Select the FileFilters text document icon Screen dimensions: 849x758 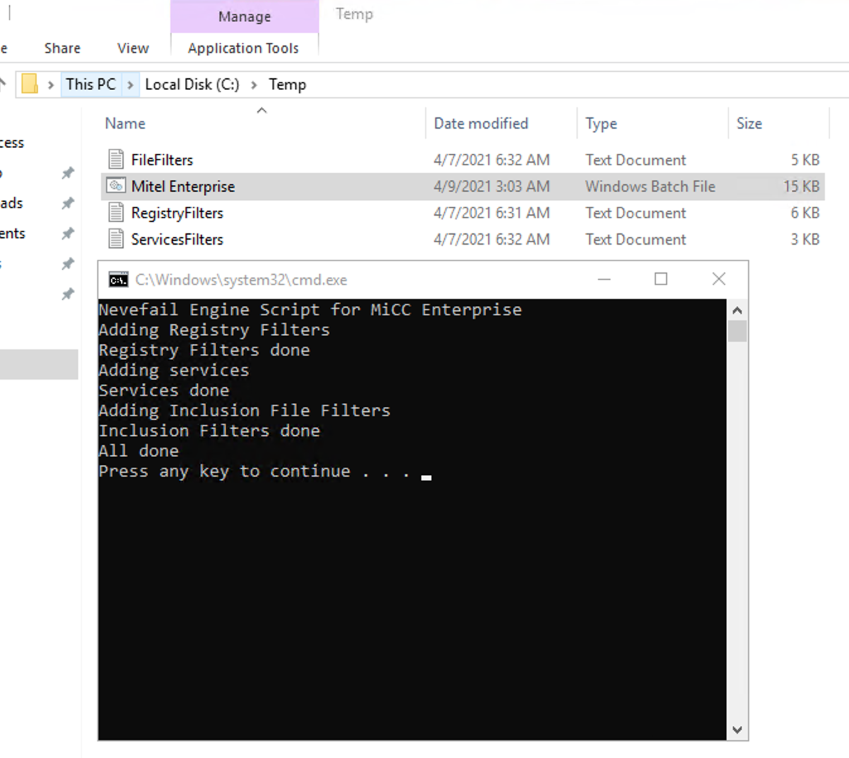115,159
